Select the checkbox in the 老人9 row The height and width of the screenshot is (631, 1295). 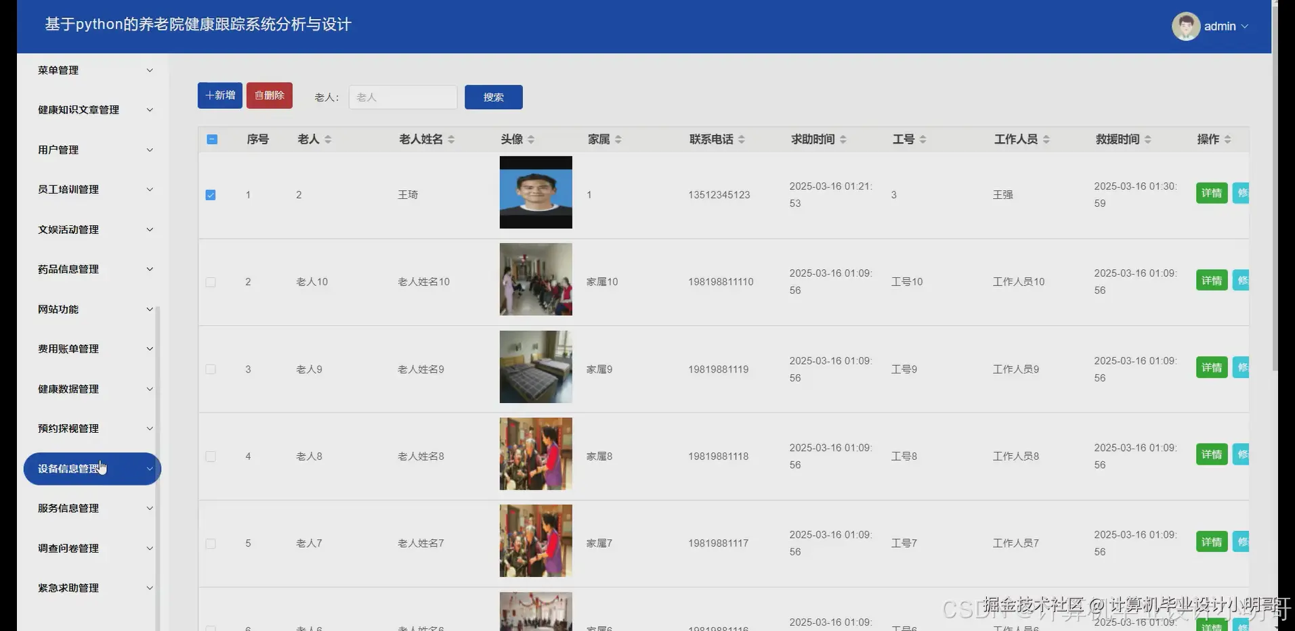coord(211,369)
